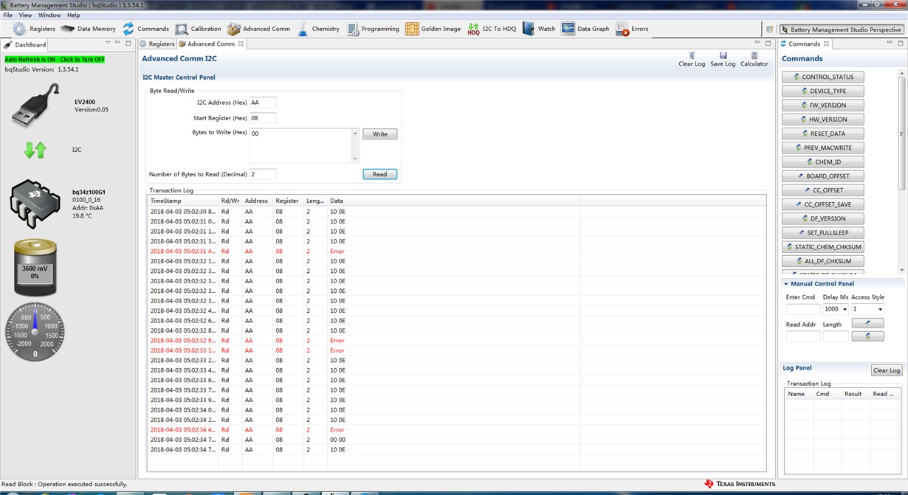This screenshot has width=908, height=495.
Task: Turn off Auto Refresh
Action: [55, 60]
